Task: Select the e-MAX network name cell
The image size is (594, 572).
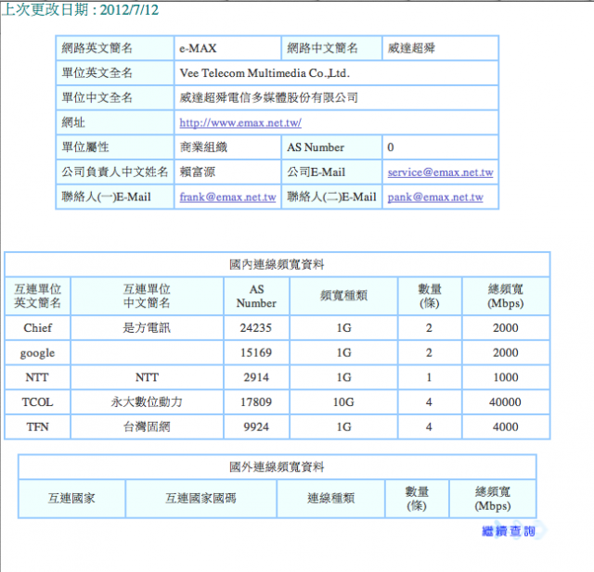Action: [227, 48]
